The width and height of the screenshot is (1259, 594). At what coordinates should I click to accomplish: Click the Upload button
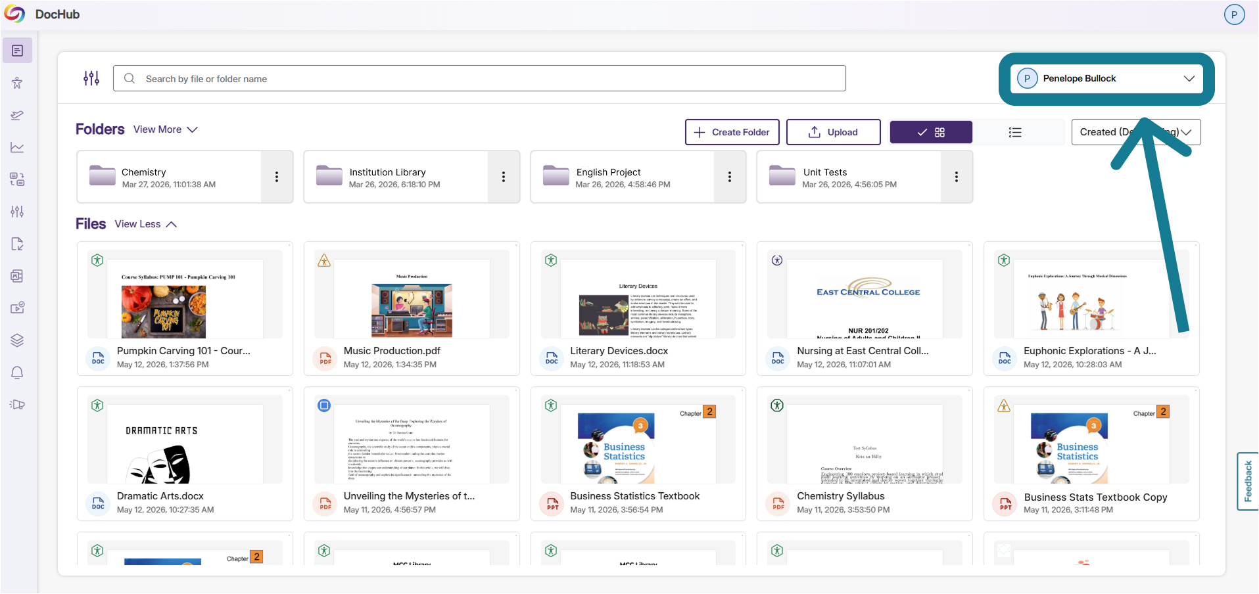(x=834, y=132)
